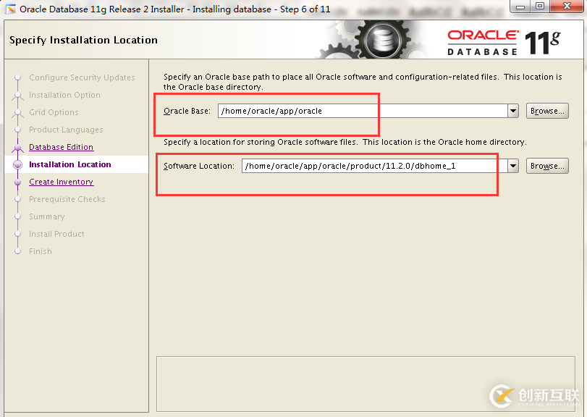The image size is (587, 417).
Task: Click into the Oracle Base path field
Action: pos(363,111)
